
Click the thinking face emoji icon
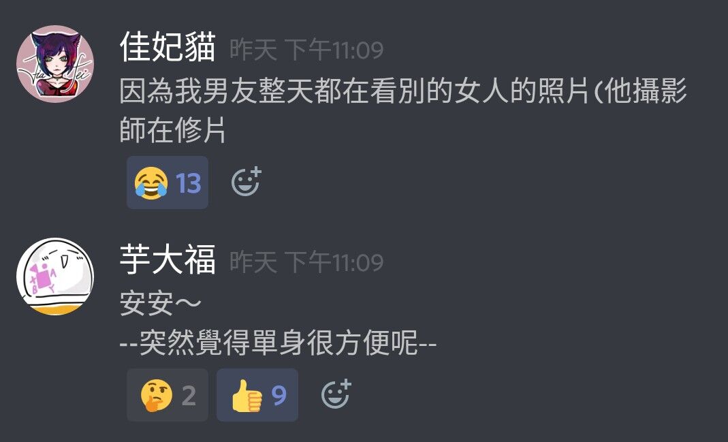pyautogui.click(x=157, y=396)
